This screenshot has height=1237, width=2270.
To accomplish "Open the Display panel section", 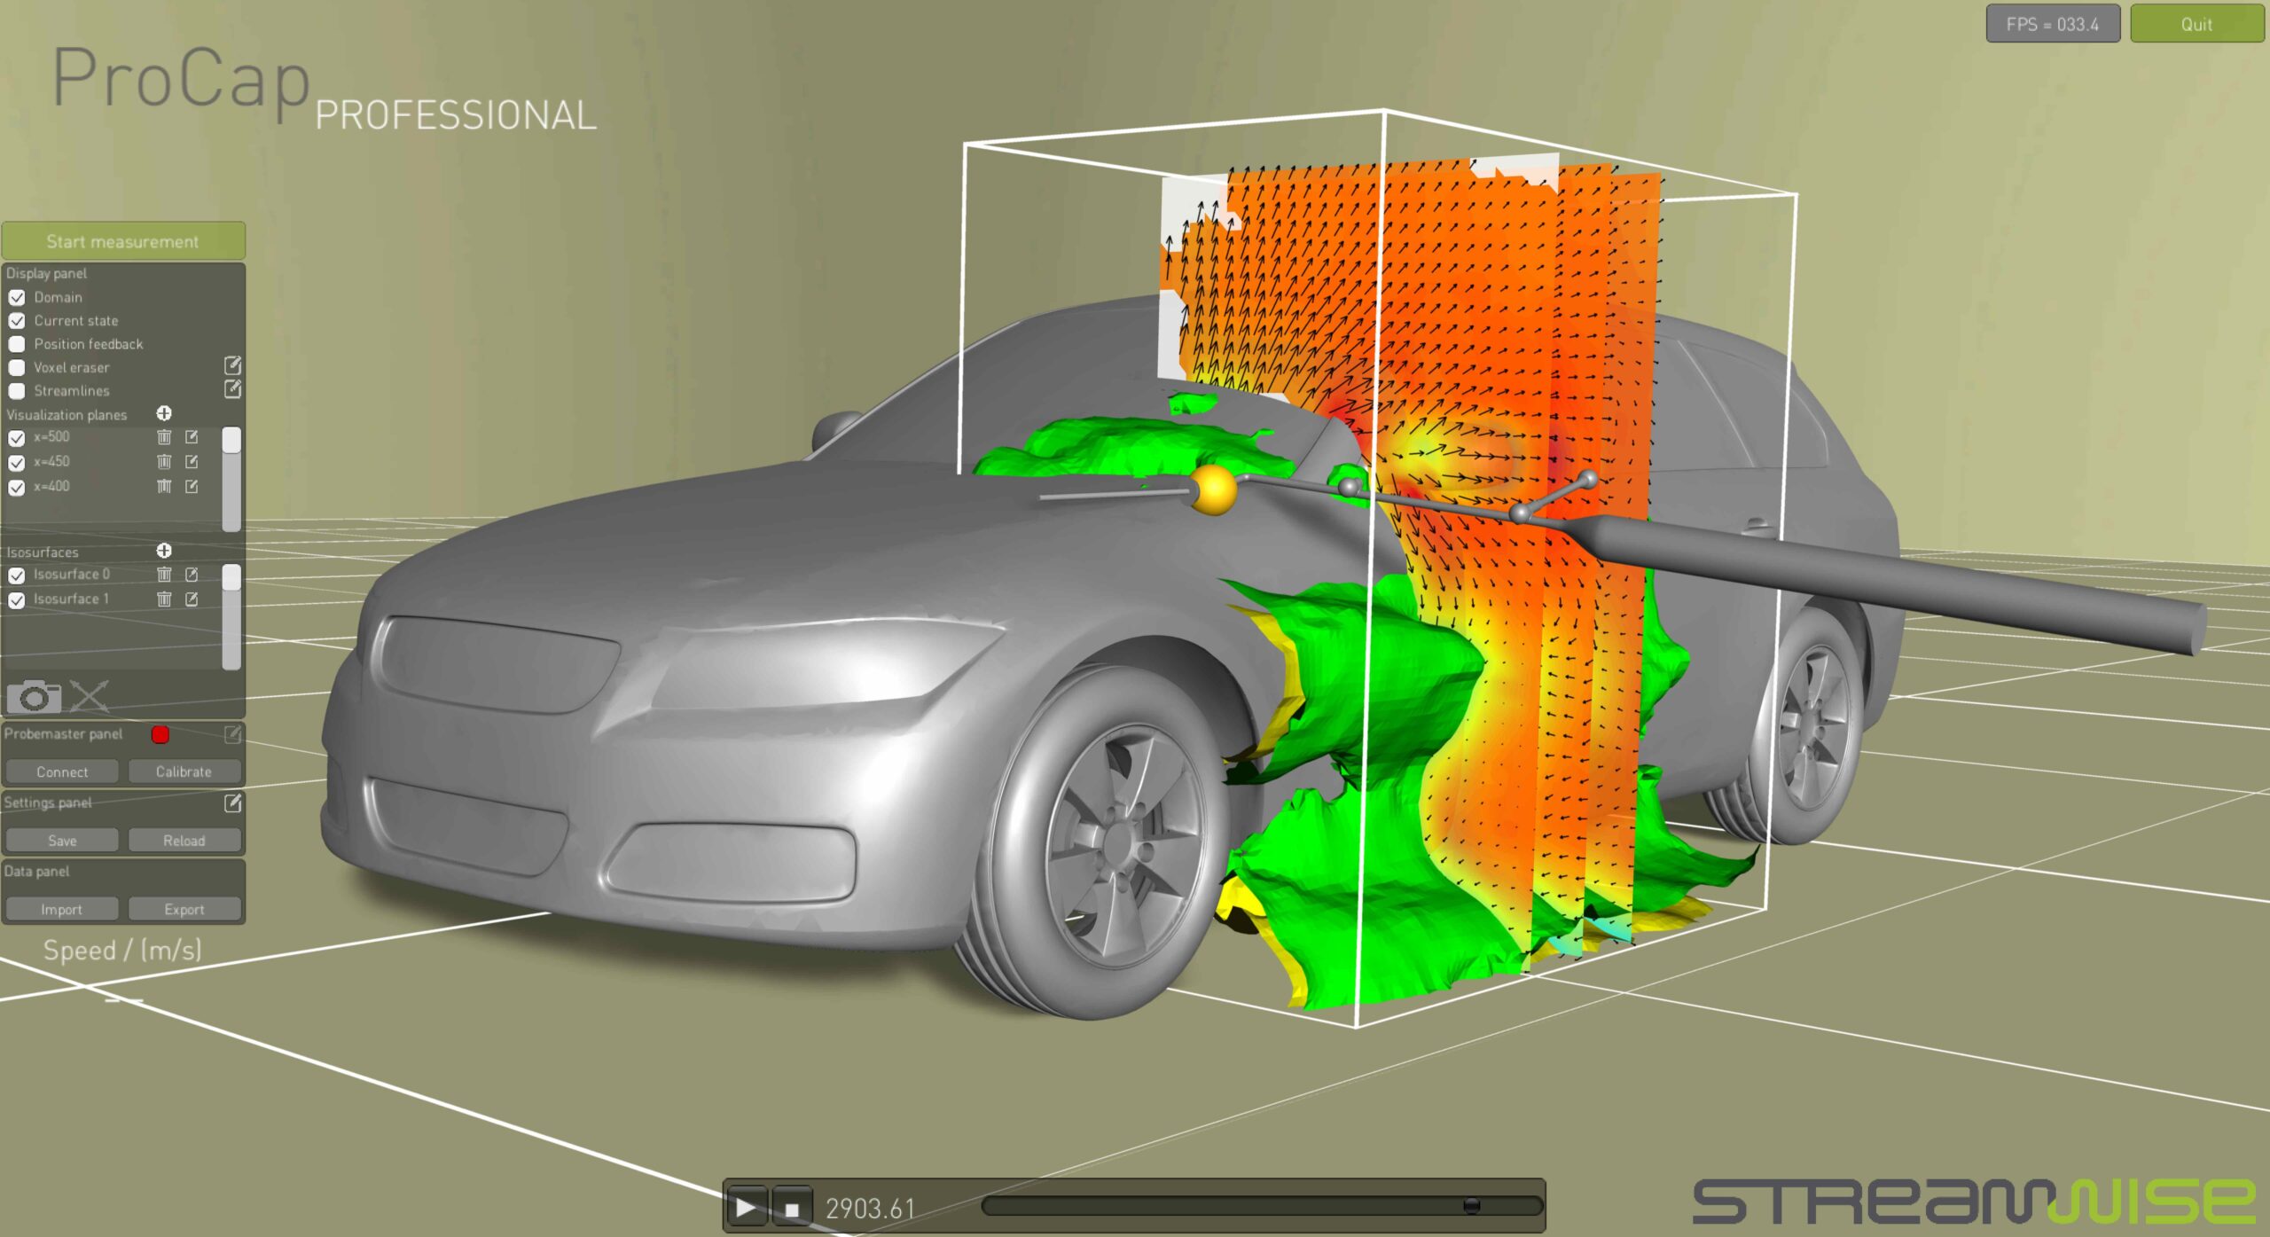I will click(x=46, y=273).
